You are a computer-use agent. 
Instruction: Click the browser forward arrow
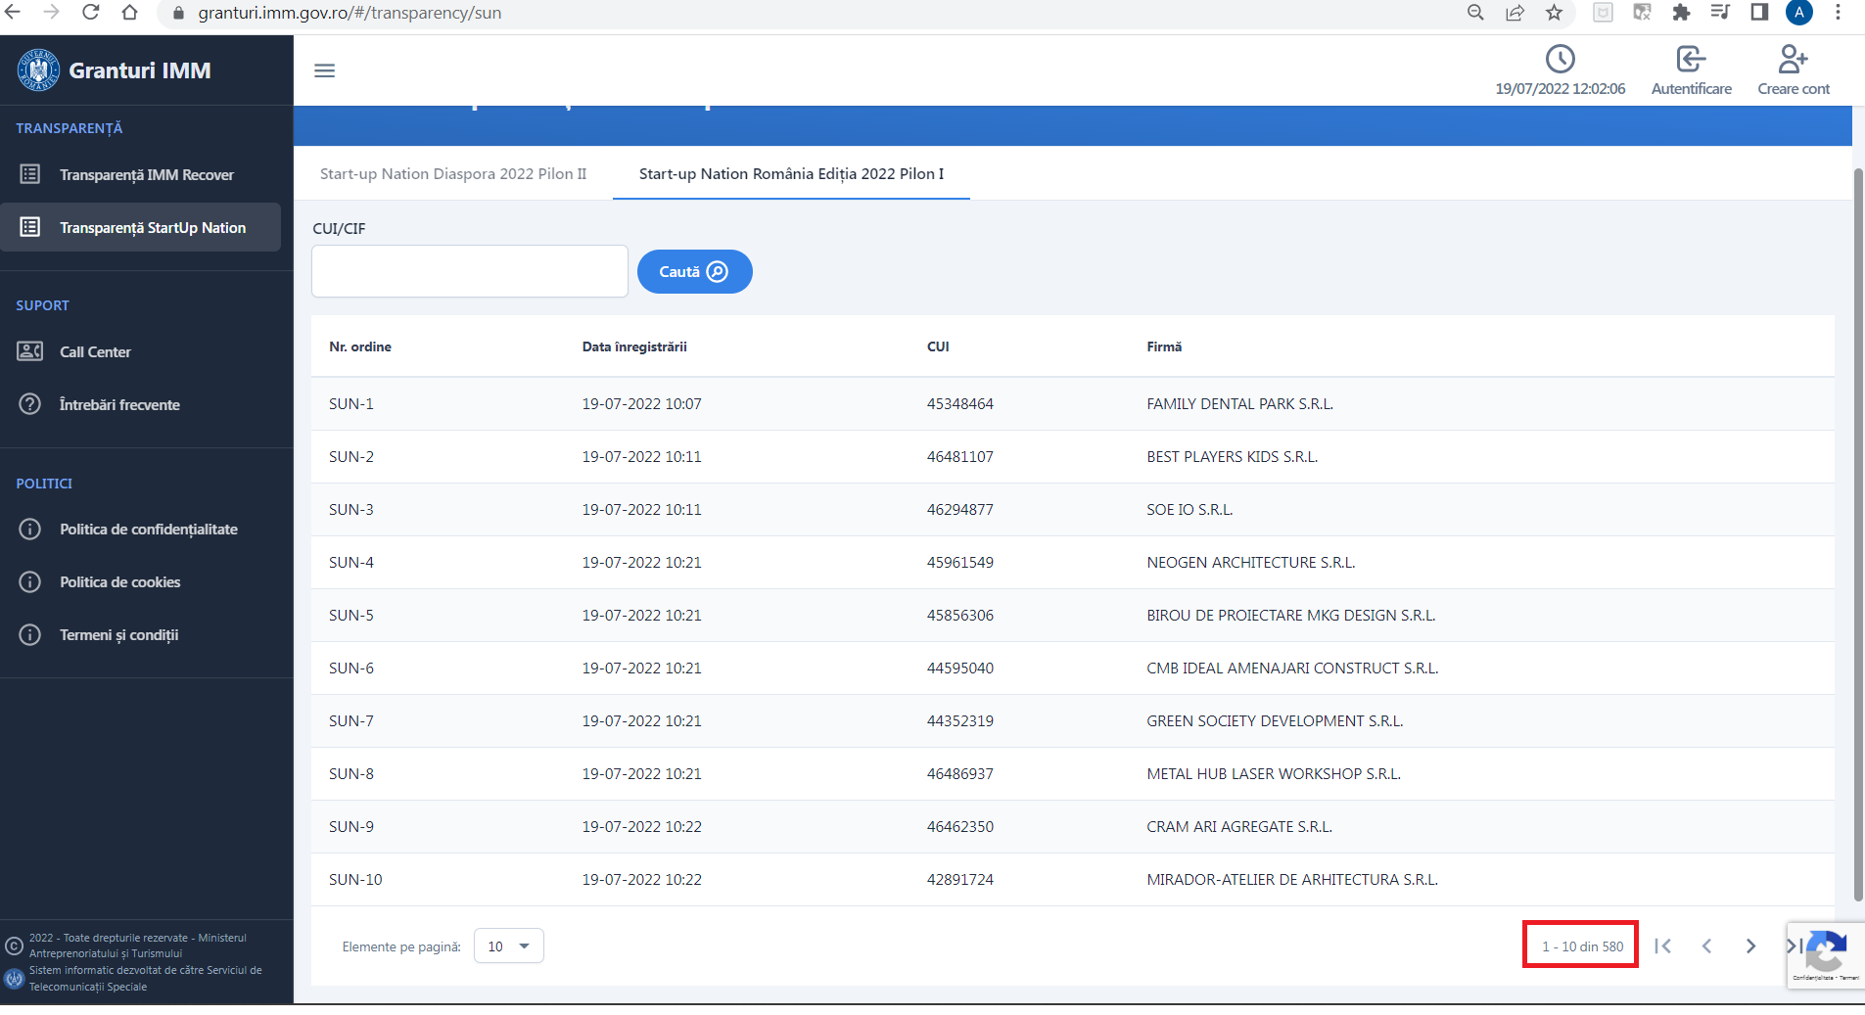coord(51,13)
